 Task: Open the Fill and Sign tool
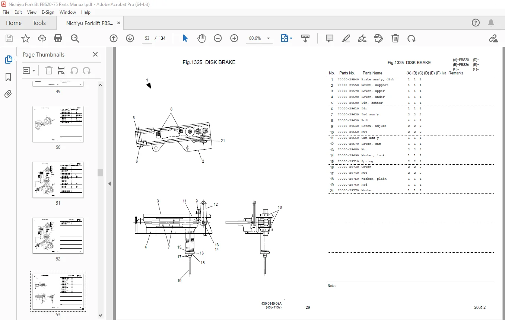pyautogui.click(x=362, y=38)
